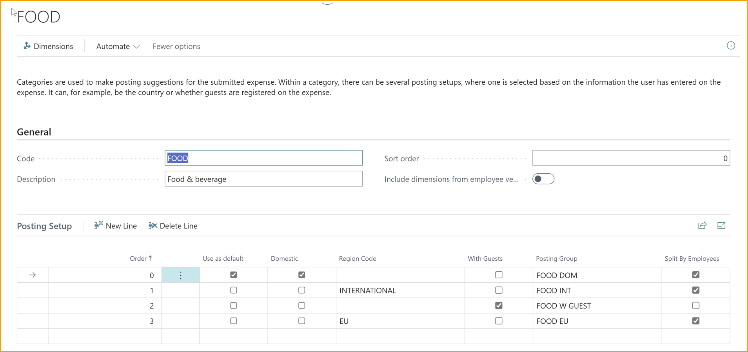This screenshot has height=352, width=748.
Task: Click the Sort order field
Action: point(631,158)
